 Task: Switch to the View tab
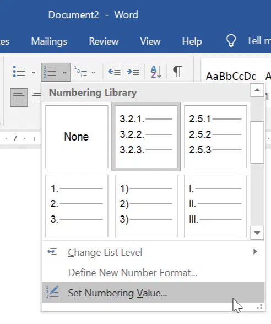pos(150,41)
